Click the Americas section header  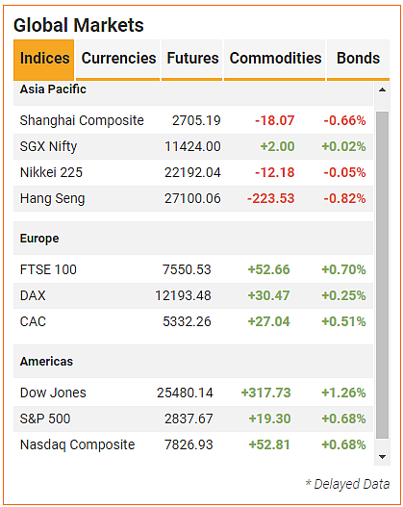[x=193, y=361]
